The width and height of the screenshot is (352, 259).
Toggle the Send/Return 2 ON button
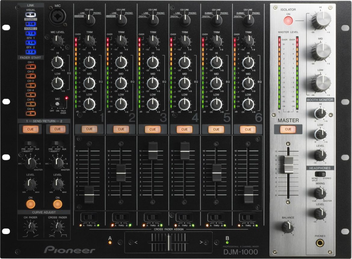tap(57, 204)
